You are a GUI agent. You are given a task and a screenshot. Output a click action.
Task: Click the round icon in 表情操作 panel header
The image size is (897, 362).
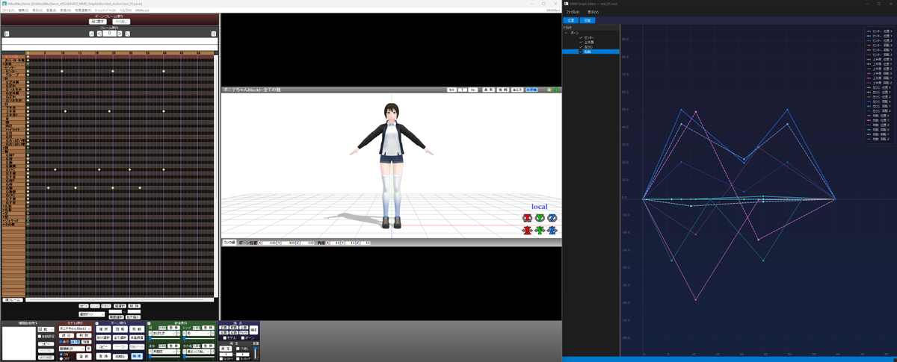coord(149,323)
